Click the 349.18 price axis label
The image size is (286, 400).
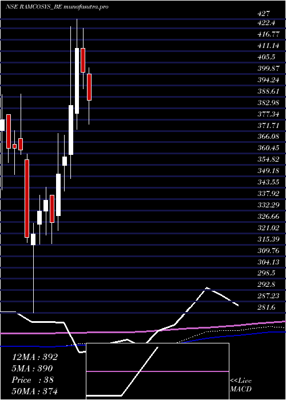point(268,171)
